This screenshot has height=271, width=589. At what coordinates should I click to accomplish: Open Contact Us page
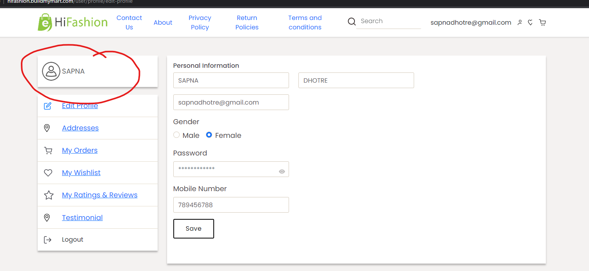129,22
